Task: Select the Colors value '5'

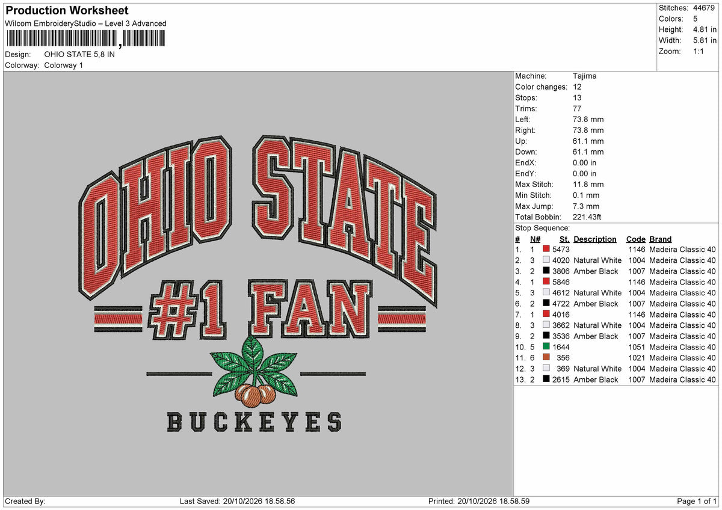Action: [696, 19]
